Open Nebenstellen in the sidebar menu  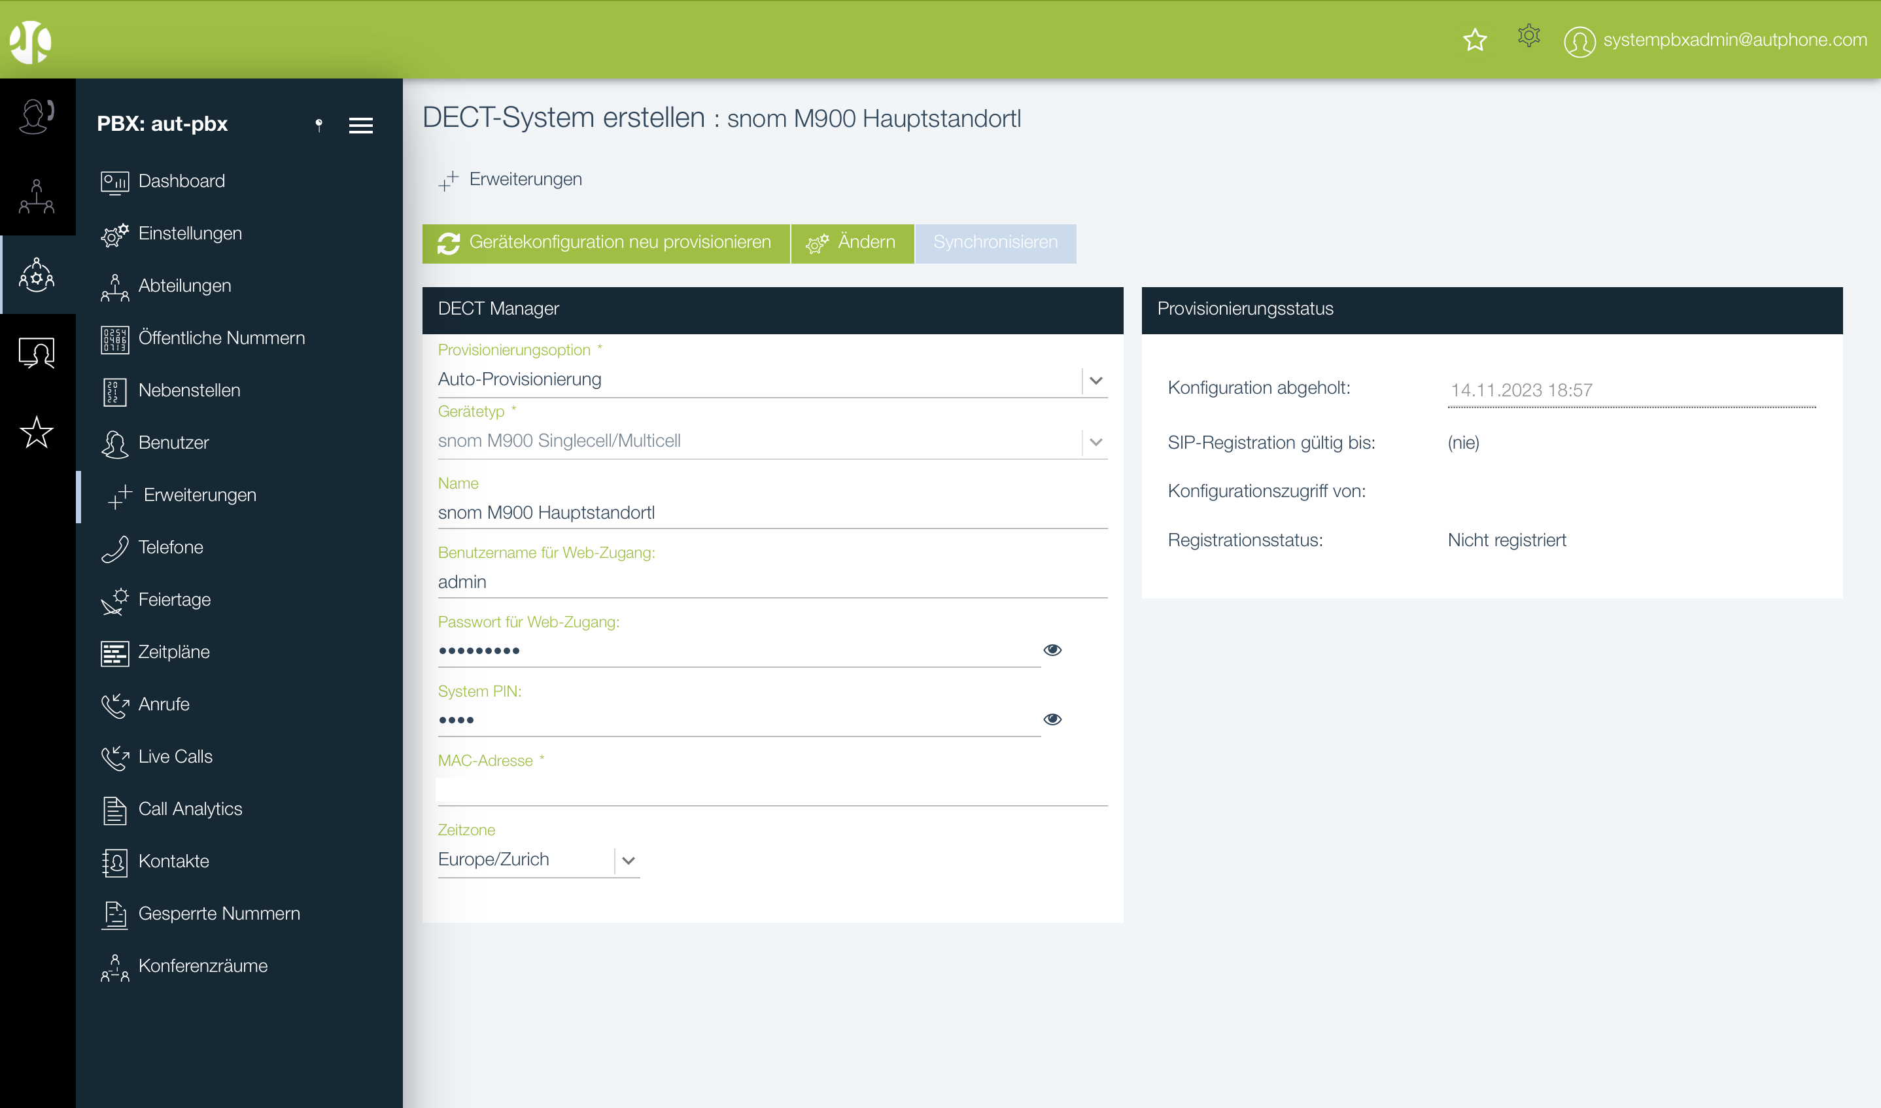pyautogui.click(x=189, y=390)
